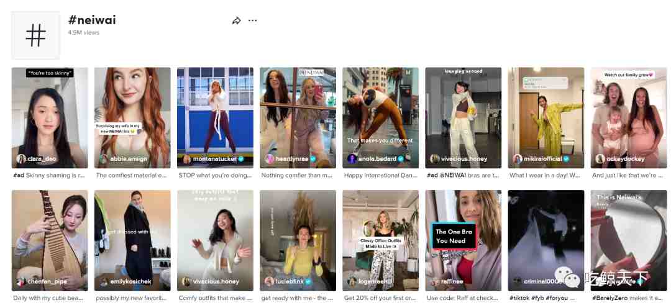Click vivacious.honey's avatar on lounging around video
The width and height of the screenshot is (671, 308).
pyautogui.click(x=435, y=159)
